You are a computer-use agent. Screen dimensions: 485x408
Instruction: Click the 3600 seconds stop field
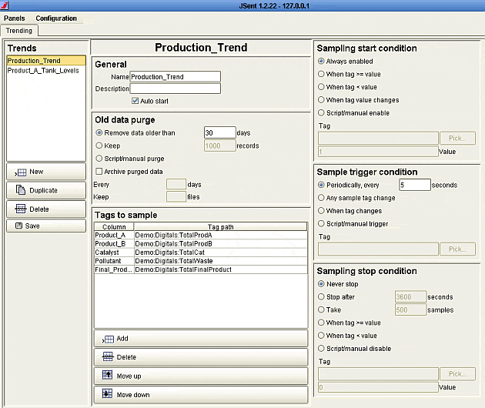coord(411,297)
